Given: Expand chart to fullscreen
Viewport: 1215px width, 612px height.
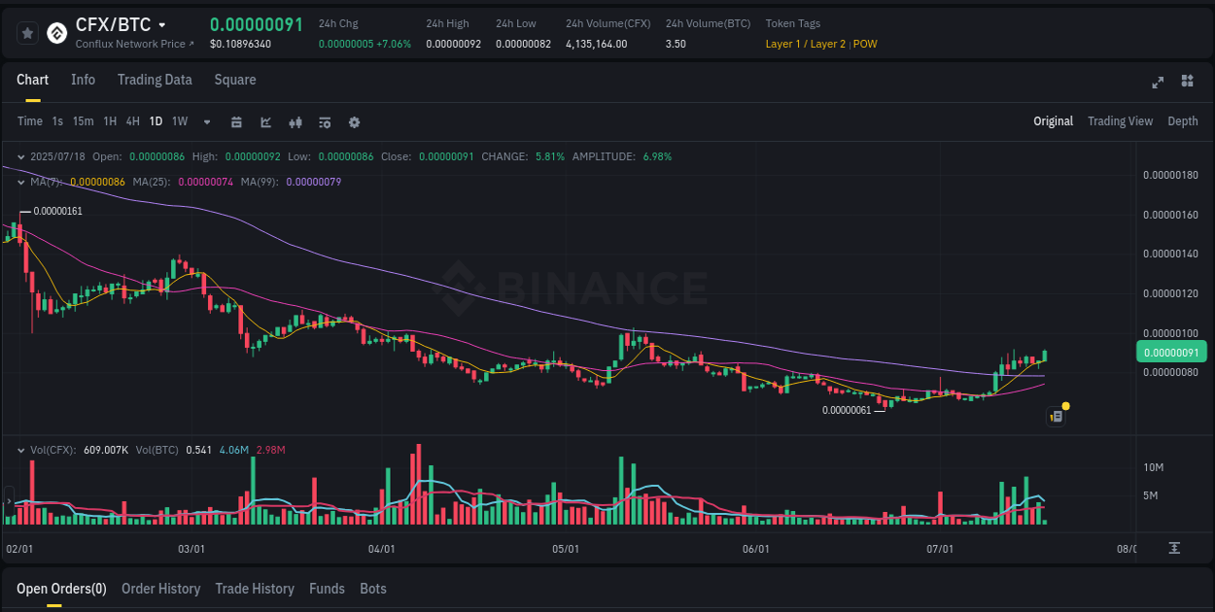Looking at the screenshot, I should 1158,83.
